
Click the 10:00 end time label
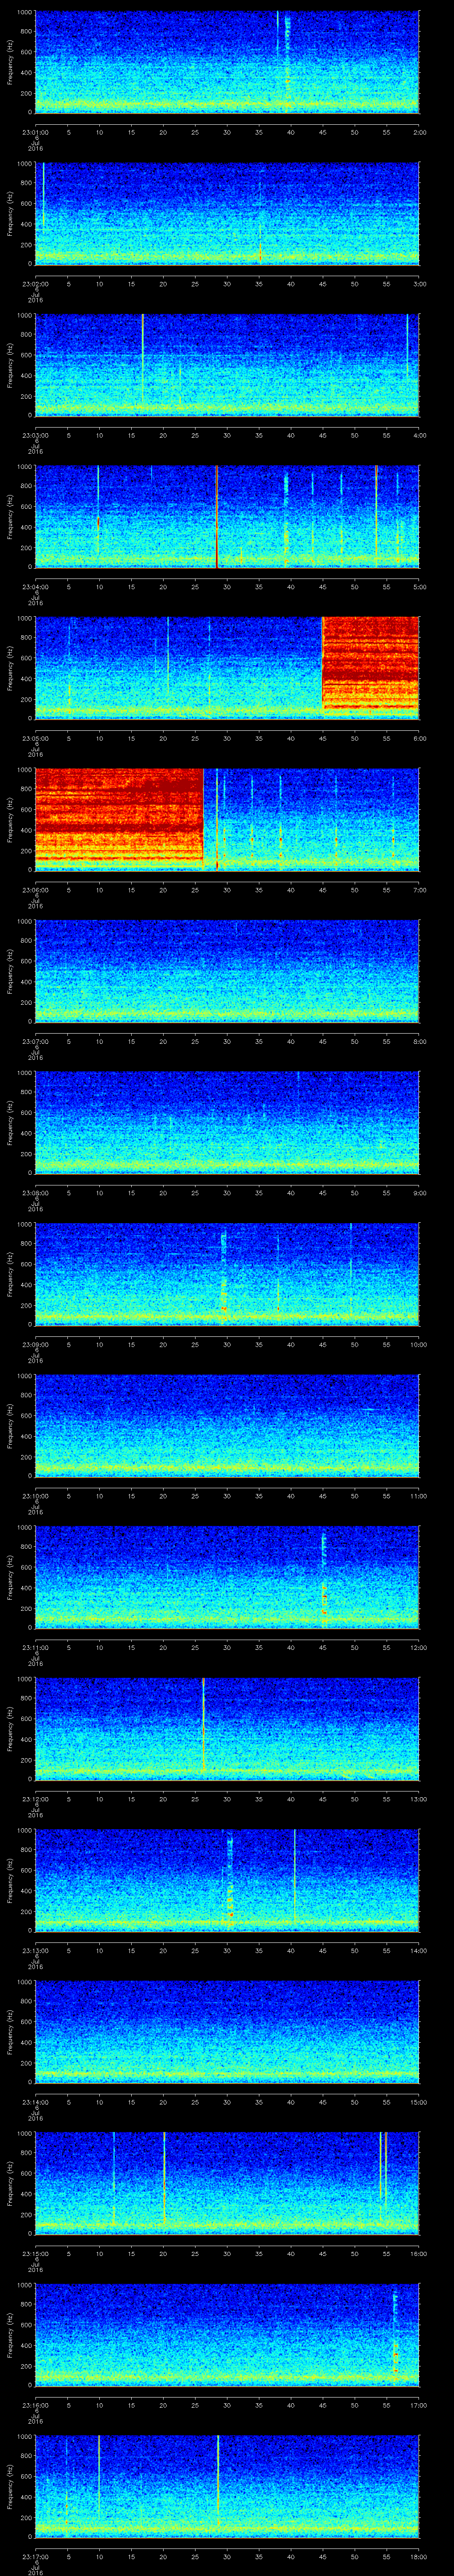[419, 1344]
